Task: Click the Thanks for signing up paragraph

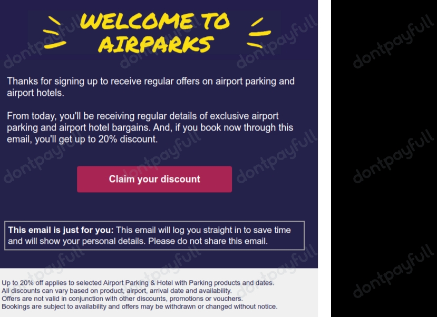Action: (x=151, y=87)
